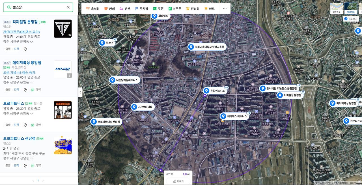The width and height of the screenshot is (362, 185).
Task: Open 코코피트니스 산남점 photo thumbnail
Action: (x=63, y=145)
